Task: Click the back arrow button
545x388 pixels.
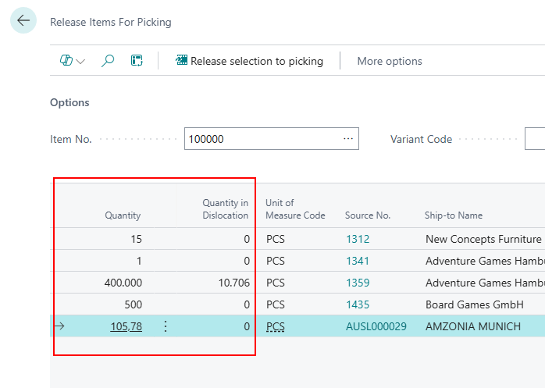Action: 23,21
